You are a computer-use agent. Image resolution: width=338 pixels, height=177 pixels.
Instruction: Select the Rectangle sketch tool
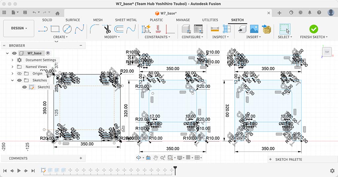coord(55,29)
